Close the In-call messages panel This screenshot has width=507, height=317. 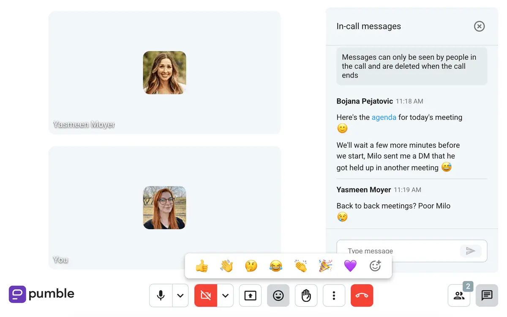coord(479,26)
